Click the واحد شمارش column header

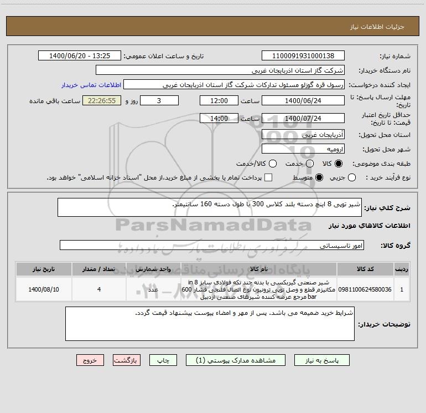153,269
